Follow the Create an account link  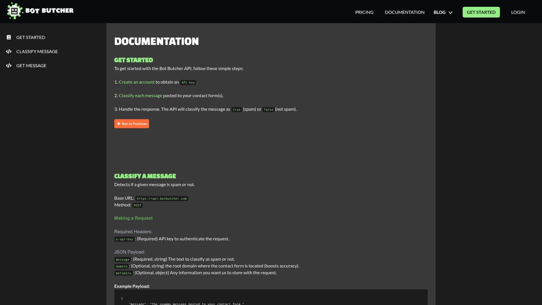coord(136,82)
